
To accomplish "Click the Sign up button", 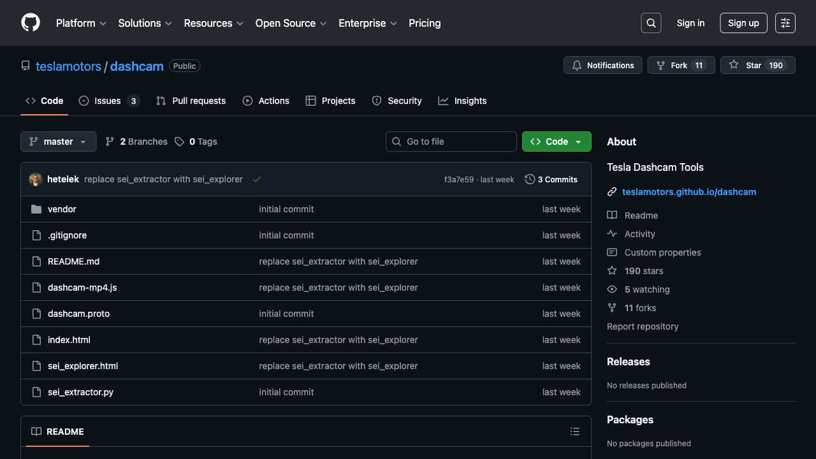I will click(743, 23).
